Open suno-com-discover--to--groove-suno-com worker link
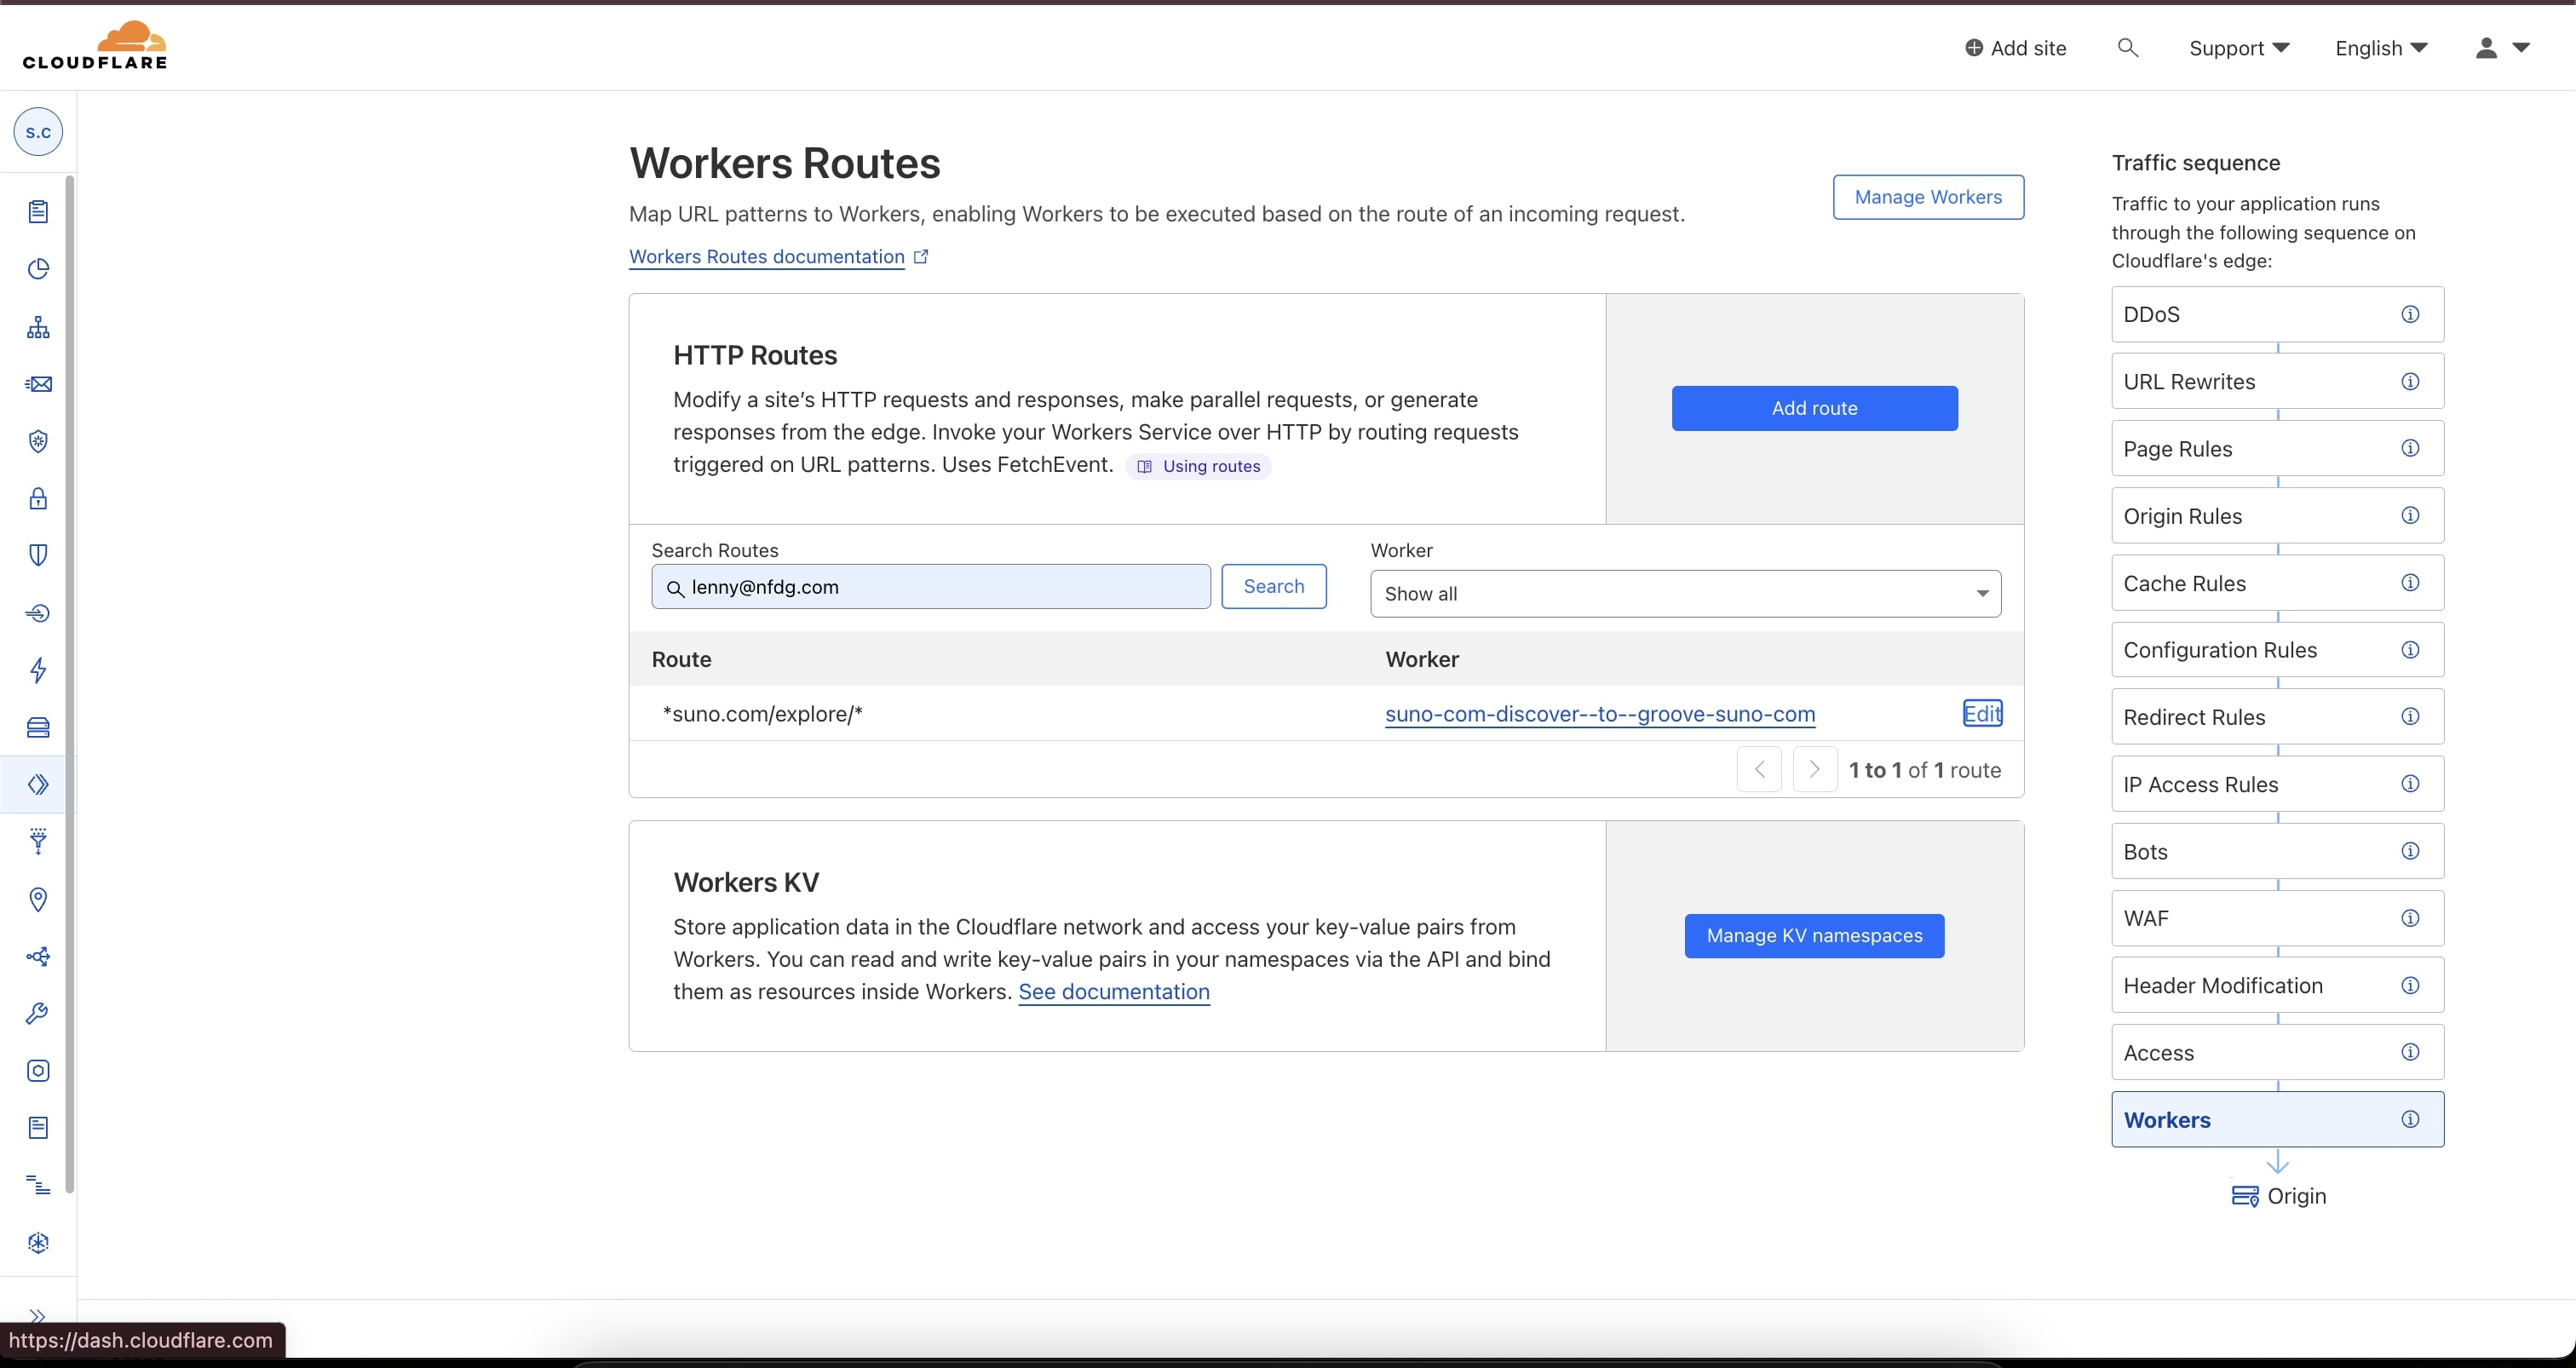Screen dimensions: 2576x1368 point(1599,714)
